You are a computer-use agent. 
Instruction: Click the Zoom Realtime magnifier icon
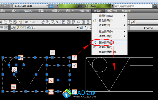pos(48,22)
